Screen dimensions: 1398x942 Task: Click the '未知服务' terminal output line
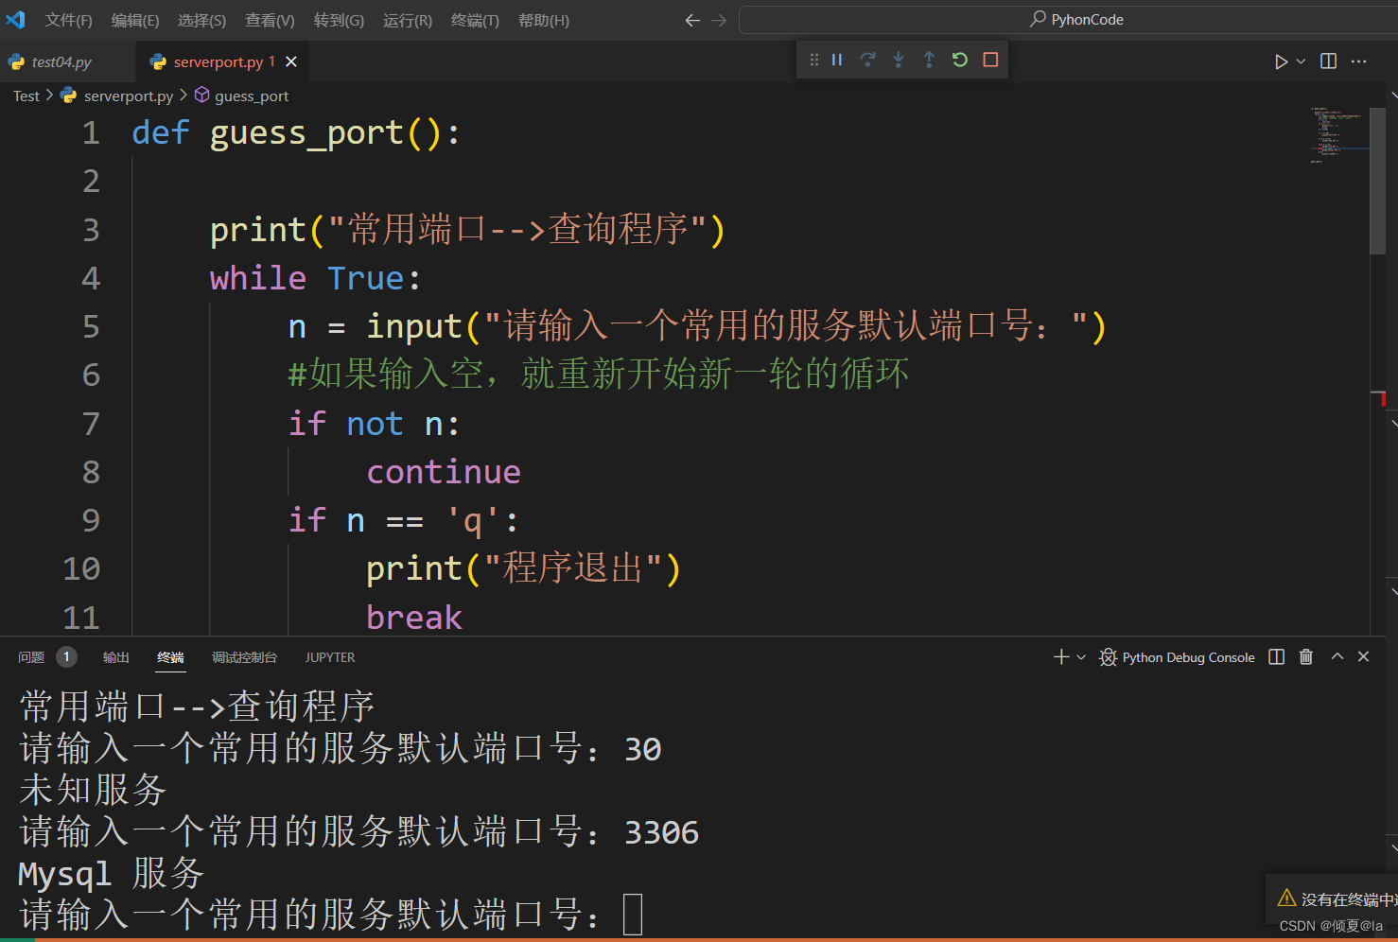click(x=94, y=790)
